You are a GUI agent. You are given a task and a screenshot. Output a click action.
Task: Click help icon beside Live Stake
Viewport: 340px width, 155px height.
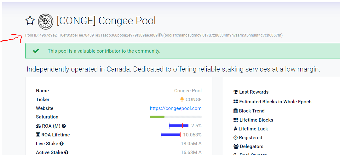point(61,144)
